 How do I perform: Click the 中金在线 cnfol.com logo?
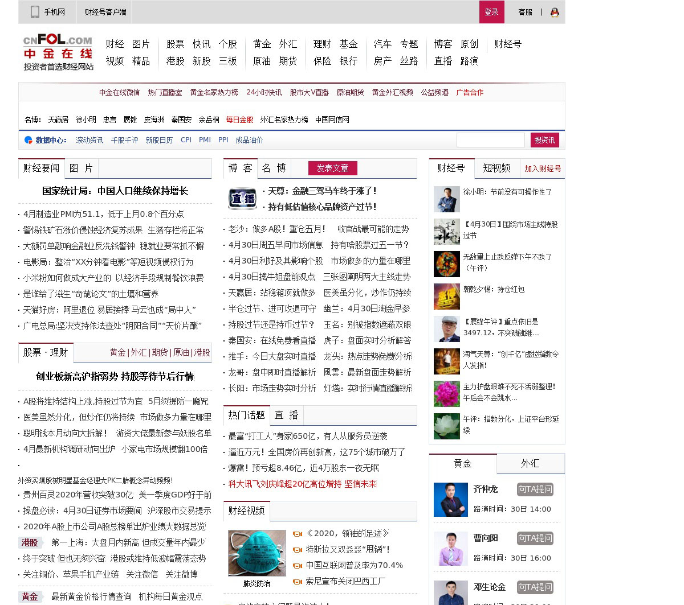click(x=58, y=52)
